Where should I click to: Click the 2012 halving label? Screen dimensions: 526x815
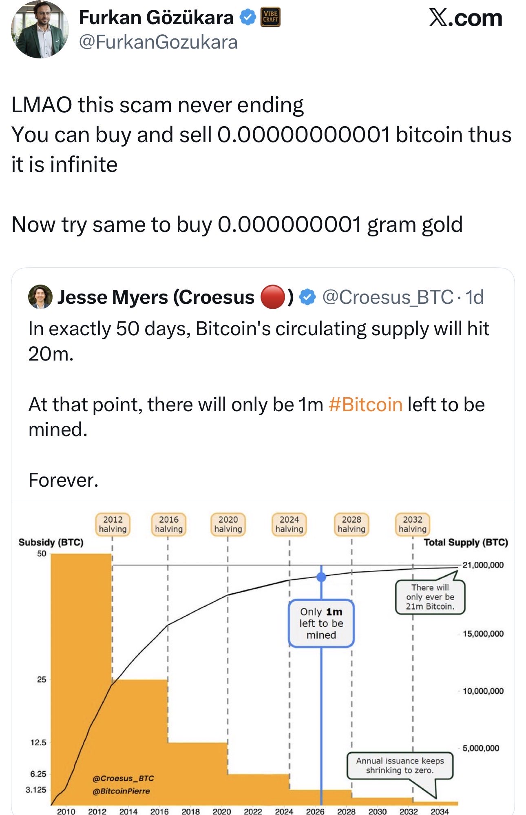pyautogui.click(x=113, y=524)
